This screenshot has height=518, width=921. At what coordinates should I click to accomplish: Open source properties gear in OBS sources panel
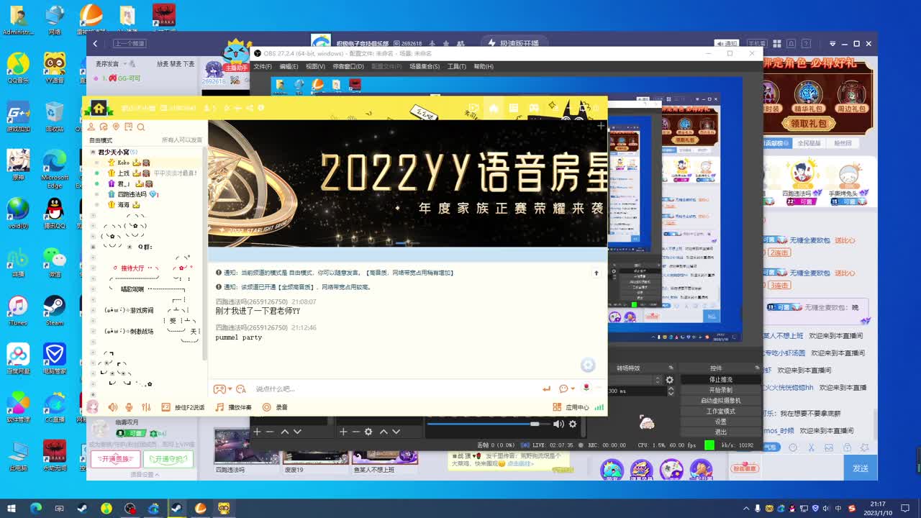coord(369,432)
